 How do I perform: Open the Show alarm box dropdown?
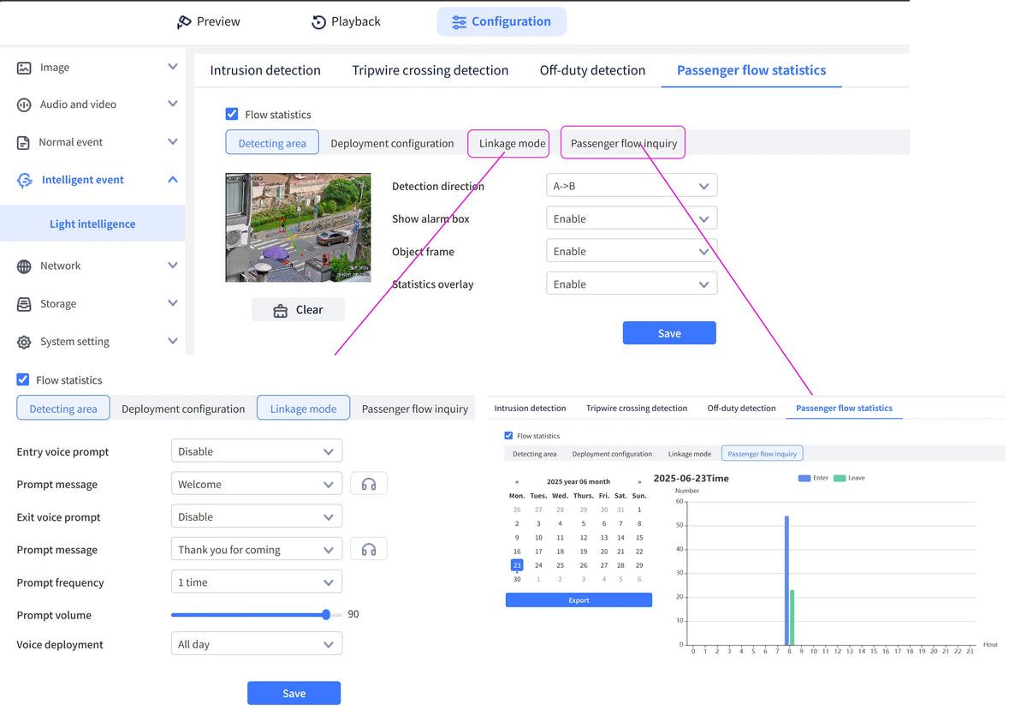(x=632, y=218)
